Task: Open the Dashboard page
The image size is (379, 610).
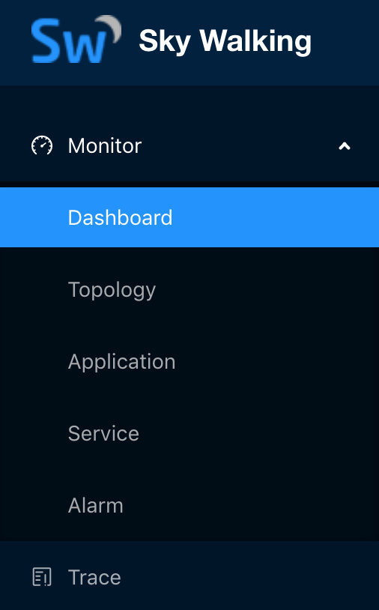Action: 189,217
